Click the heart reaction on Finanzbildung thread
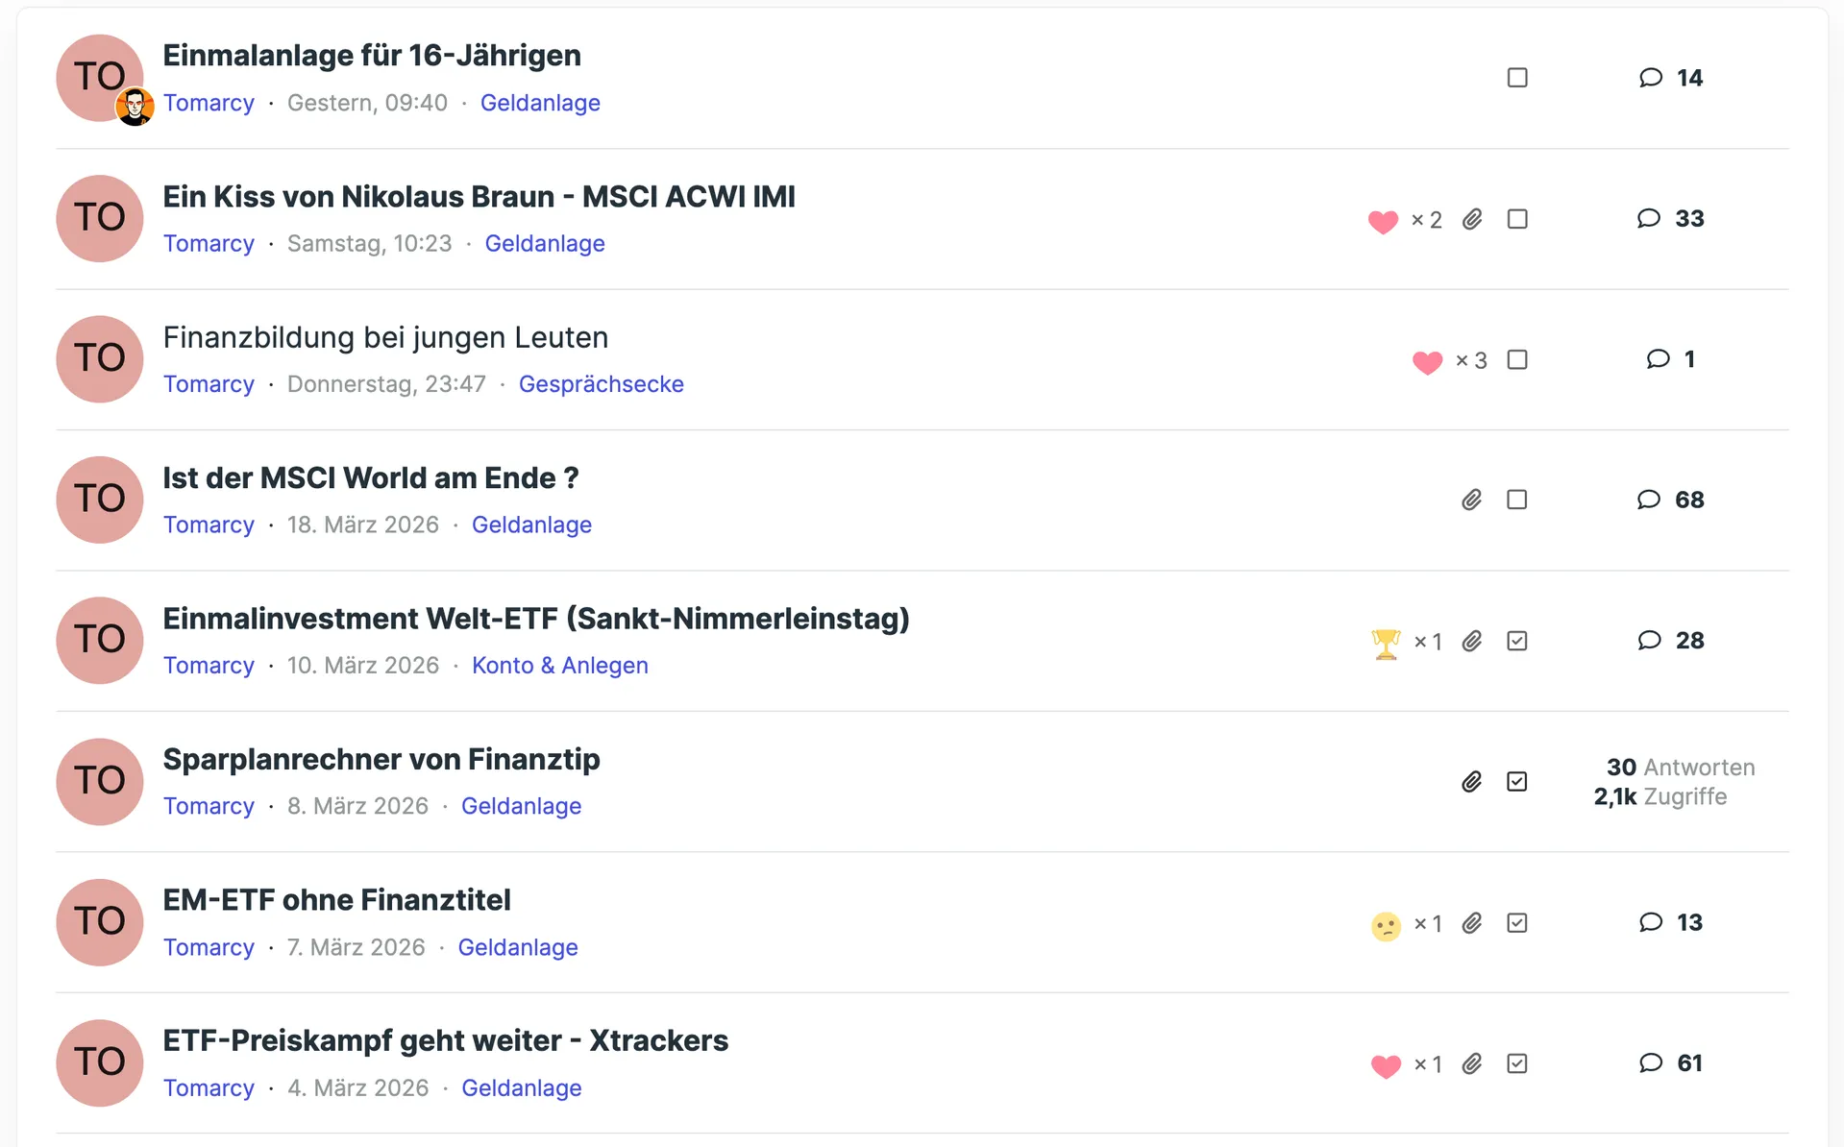The image size is (1844, 1147). coord(1427,361)
